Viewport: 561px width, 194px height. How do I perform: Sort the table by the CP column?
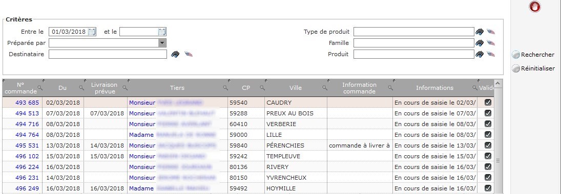(x=246, y=88)
